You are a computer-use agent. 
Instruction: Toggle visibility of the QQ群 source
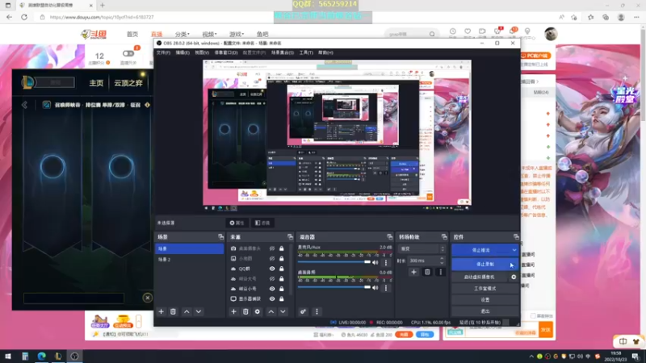click(272, 269)
